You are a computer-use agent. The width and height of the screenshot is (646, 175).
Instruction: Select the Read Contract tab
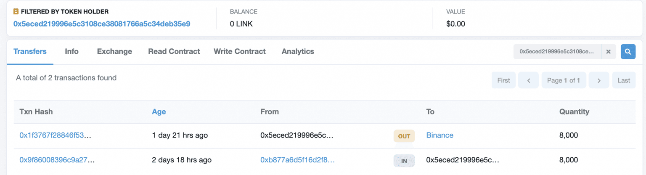(174, 51)
